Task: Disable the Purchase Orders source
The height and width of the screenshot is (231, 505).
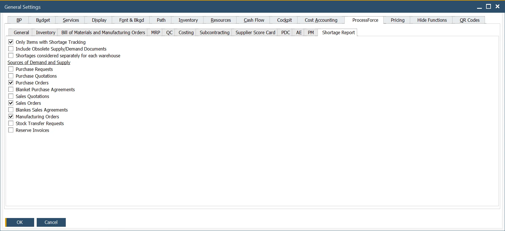Action: pos(11,83)
